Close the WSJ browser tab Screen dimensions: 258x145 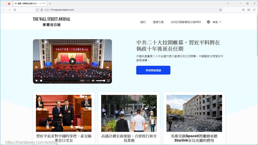click(x=44, y=4)
